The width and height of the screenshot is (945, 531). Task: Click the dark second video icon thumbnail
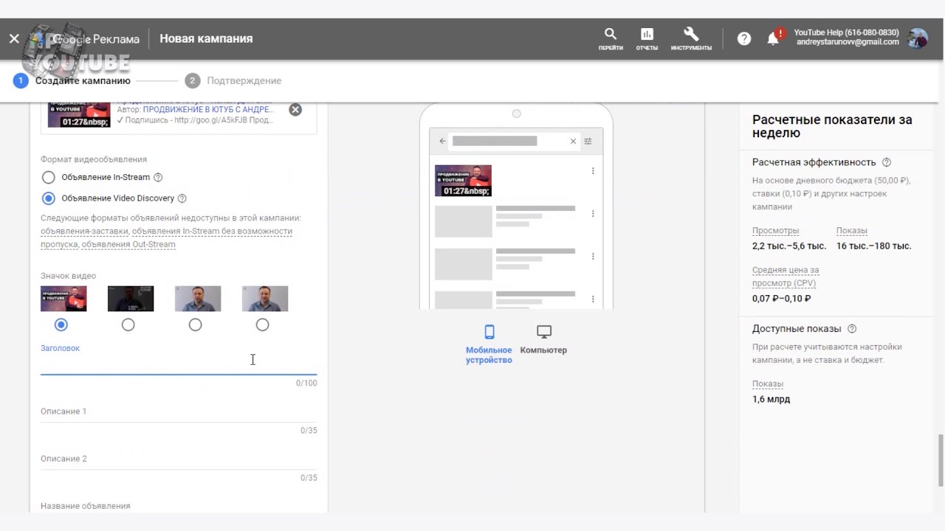point(131,299)
